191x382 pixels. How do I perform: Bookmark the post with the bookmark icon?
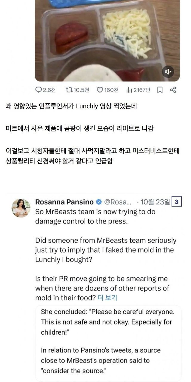[160, 90]
